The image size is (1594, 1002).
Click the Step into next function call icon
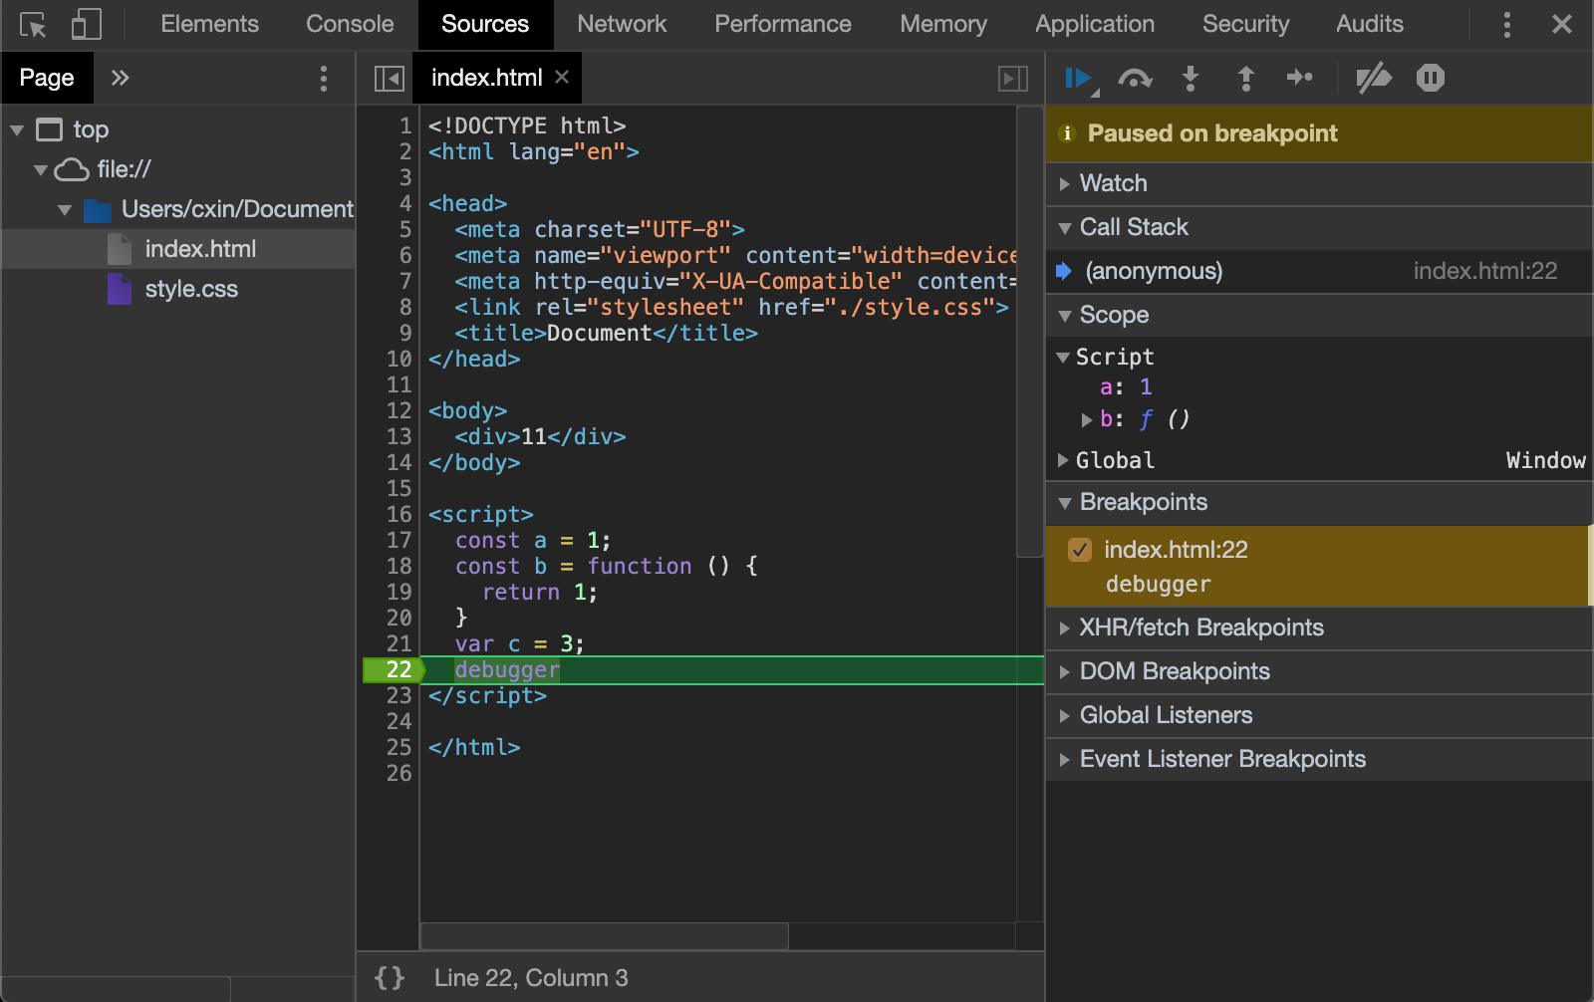(1191, 78)
